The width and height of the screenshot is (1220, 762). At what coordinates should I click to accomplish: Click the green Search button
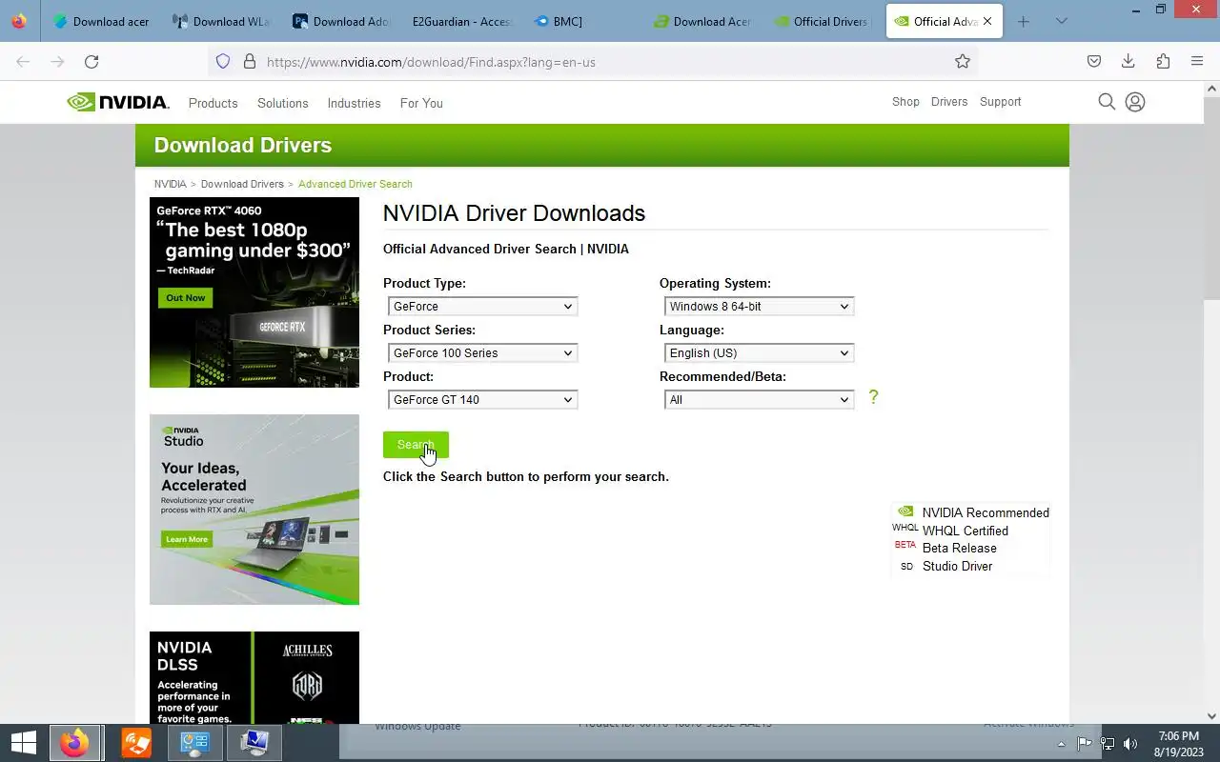click(x=416, y=445)
